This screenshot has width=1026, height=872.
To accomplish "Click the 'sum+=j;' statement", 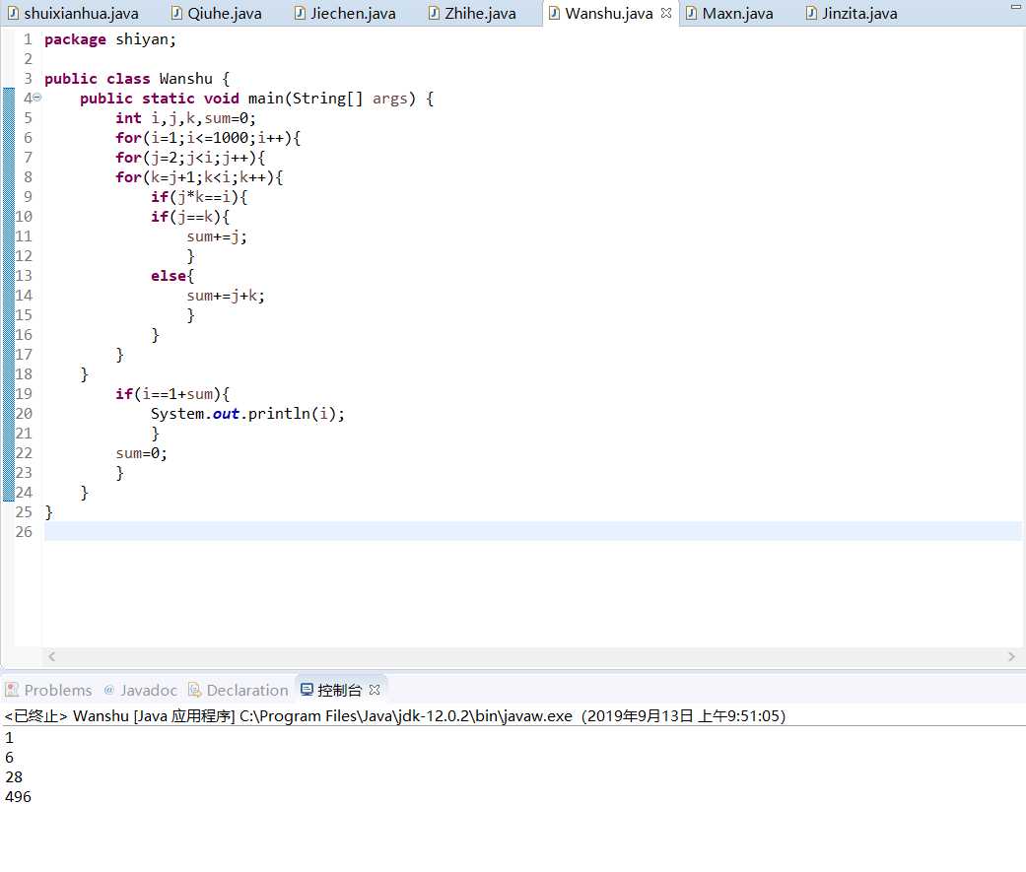I will pyautogui.click(x=217, y=236).
